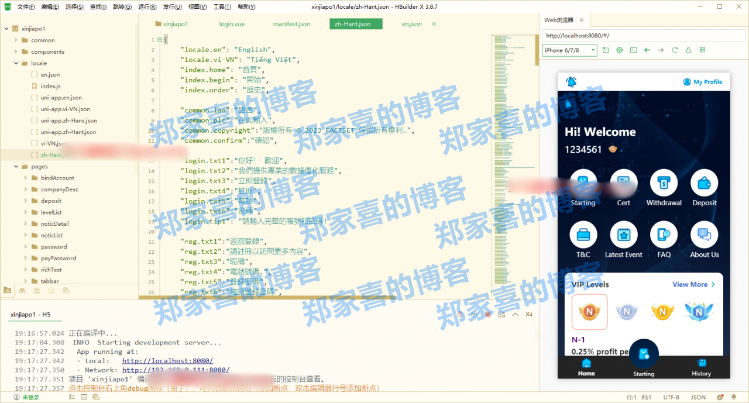The image size is (749, 403).
Task: Open the iPhone 6/7/8 device dropdown
Action: pyautogui.click(x=568, y=50)
